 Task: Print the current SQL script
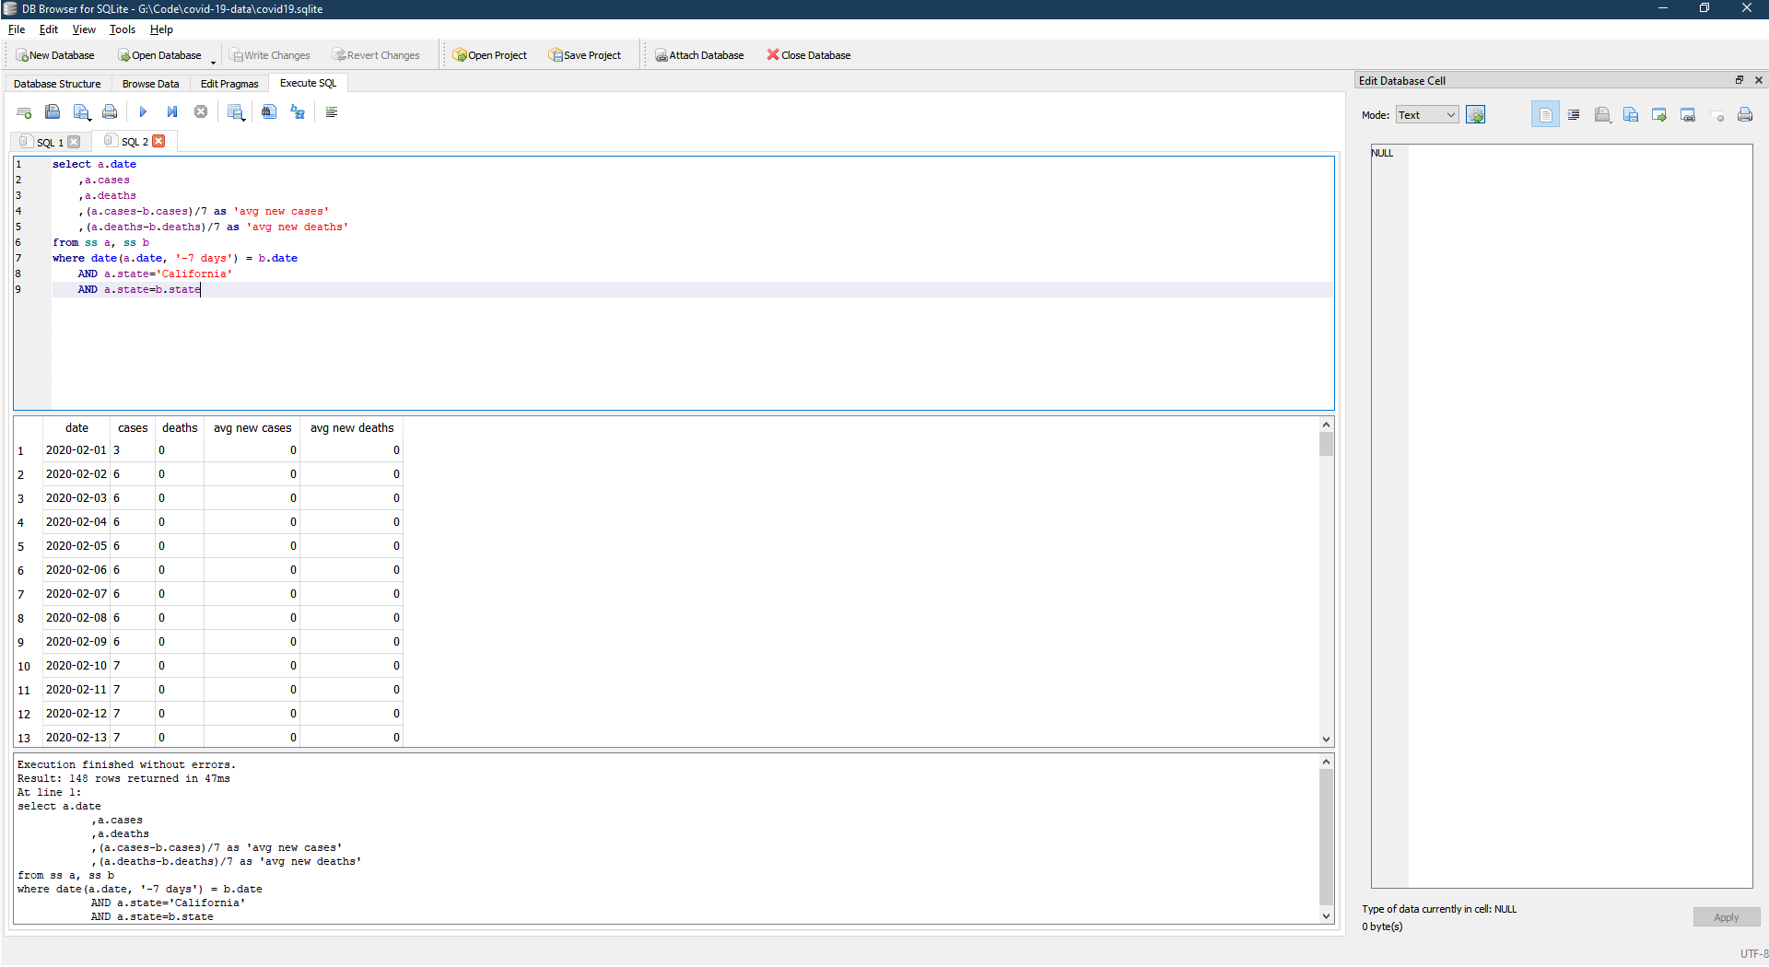110,111
